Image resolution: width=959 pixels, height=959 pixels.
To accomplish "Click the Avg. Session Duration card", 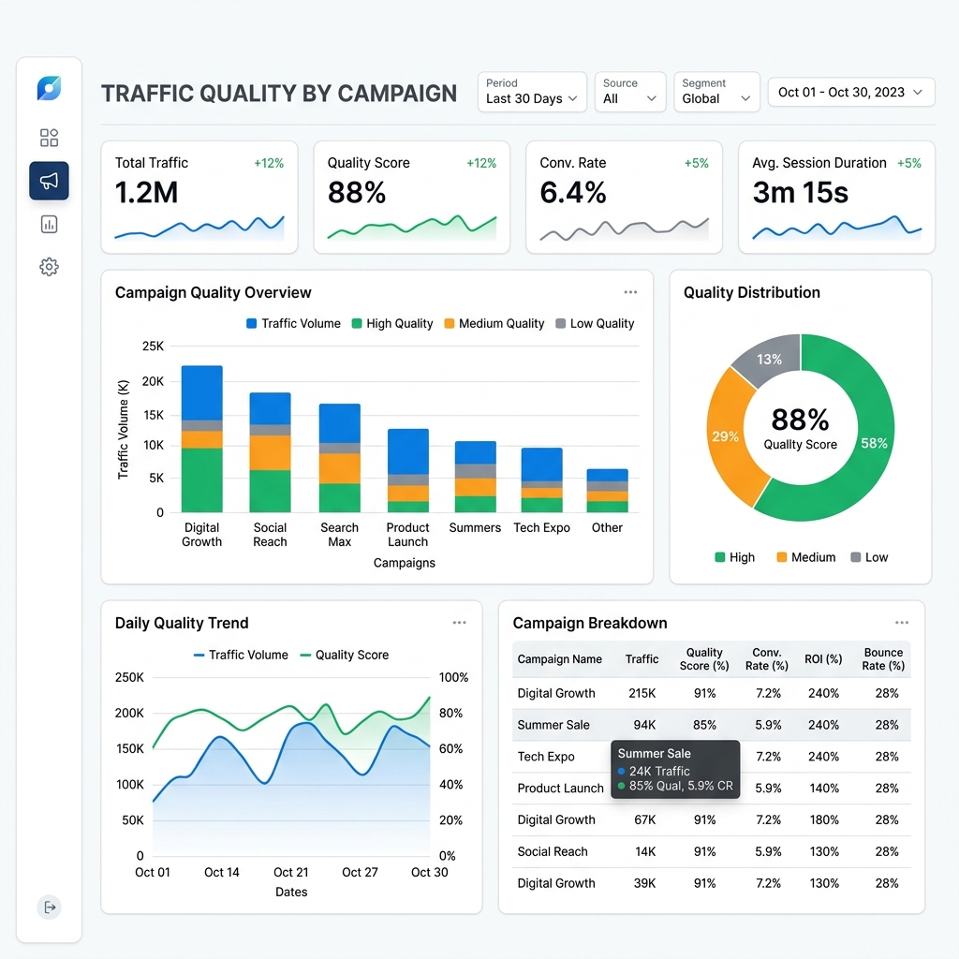I will tap(836, 197).
